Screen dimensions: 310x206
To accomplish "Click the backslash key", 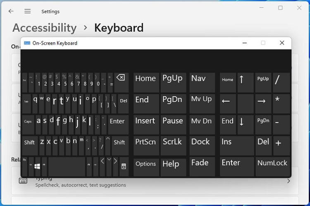I will [x=114, y=104].
